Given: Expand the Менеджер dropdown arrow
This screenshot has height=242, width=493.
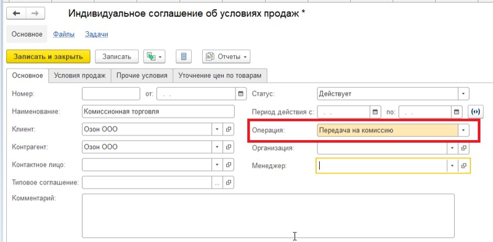Looking at the screenshot, I should (452, 166).
